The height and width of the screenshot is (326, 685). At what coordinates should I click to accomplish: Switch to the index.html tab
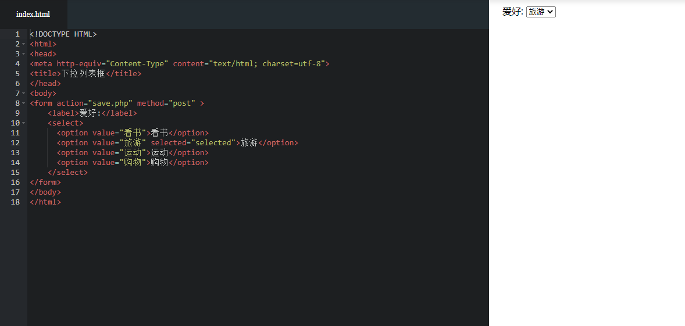[33, 14]
